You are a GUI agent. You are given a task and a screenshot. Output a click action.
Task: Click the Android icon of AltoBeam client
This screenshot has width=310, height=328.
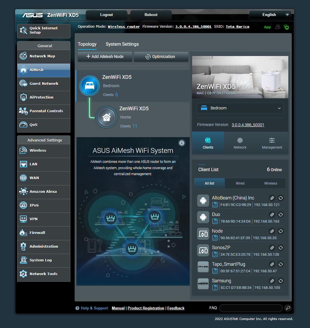coord(203,201)
